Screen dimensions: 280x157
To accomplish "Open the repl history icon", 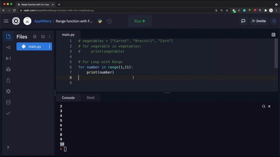I will tap(109, 21).
